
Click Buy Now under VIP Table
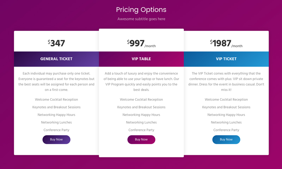tap(141, 139)
